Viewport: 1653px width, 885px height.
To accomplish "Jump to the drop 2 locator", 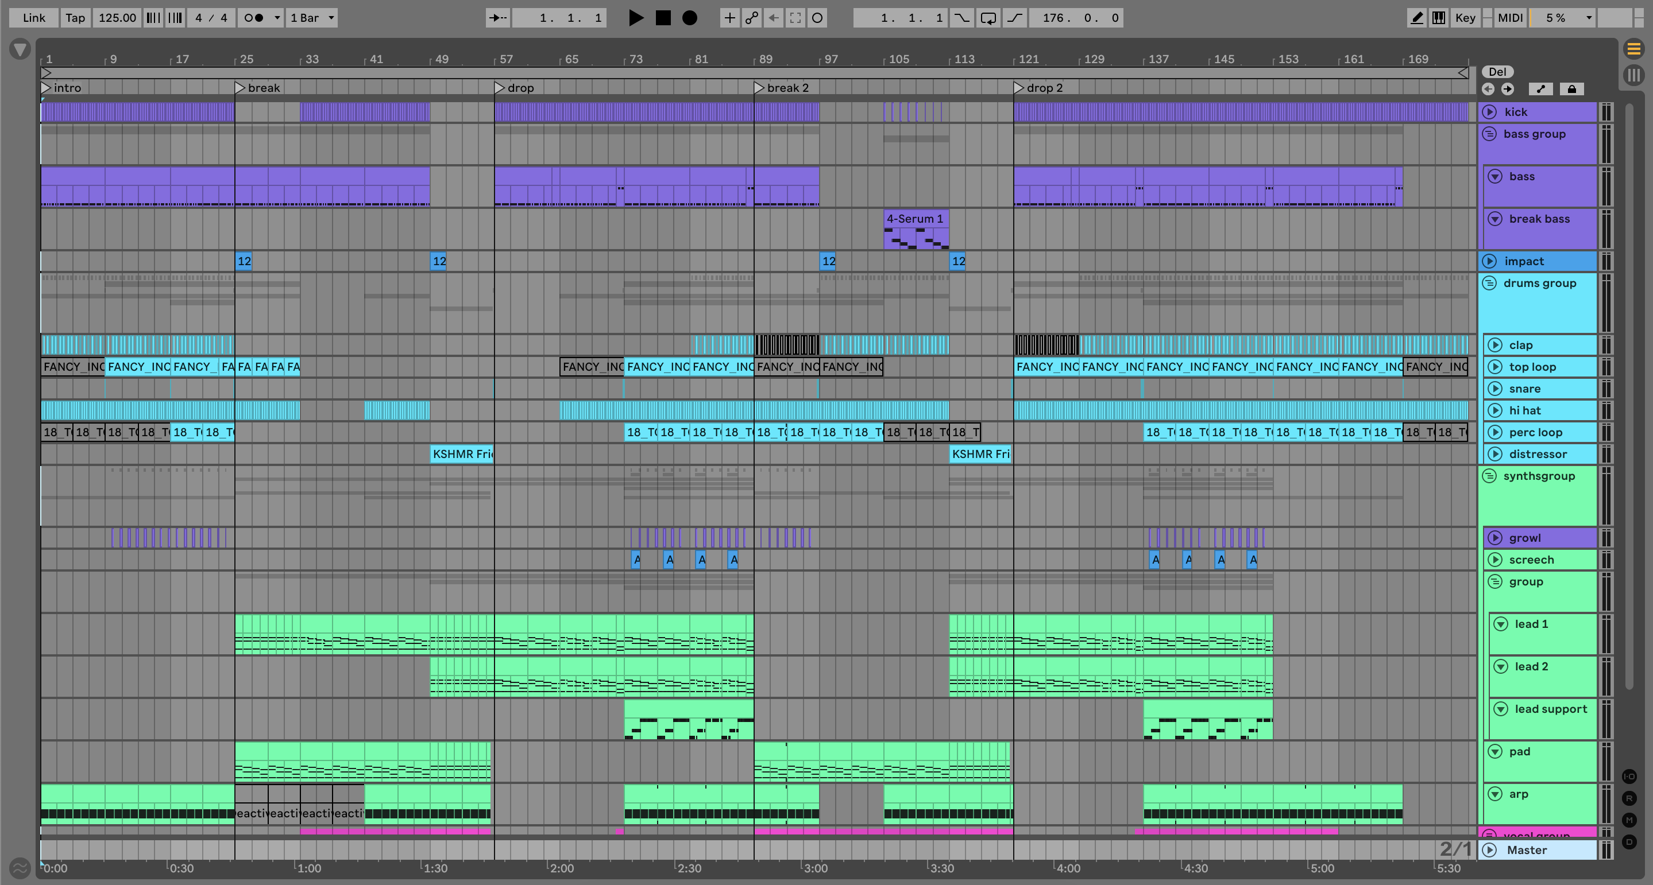I will tap(1019, 88).
